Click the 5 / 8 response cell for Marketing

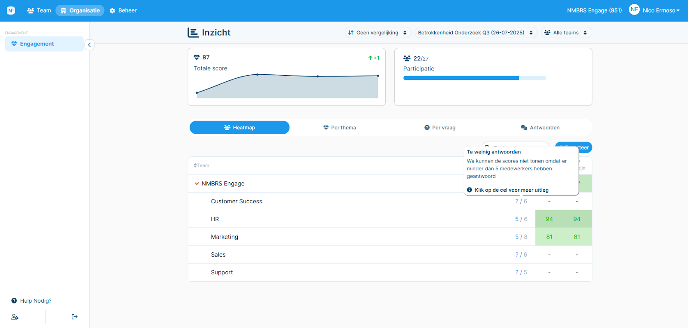521,237
